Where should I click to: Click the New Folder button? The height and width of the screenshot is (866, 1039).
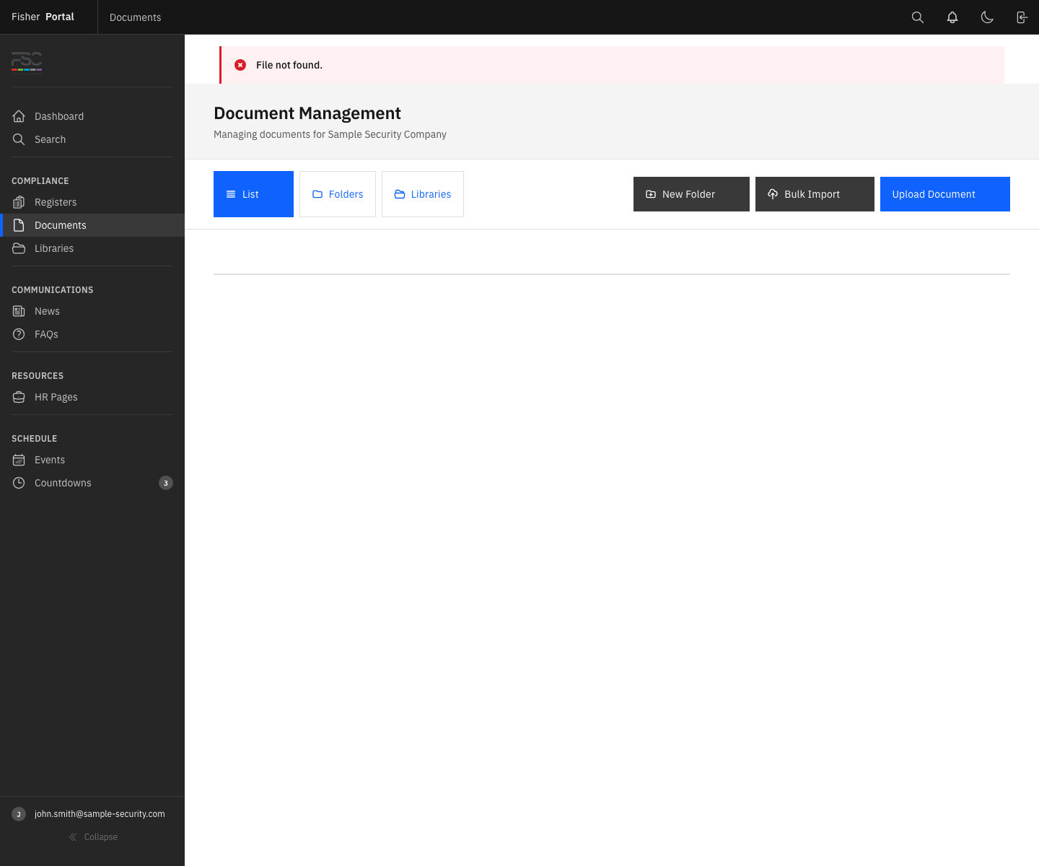click(x=691, y=194)
